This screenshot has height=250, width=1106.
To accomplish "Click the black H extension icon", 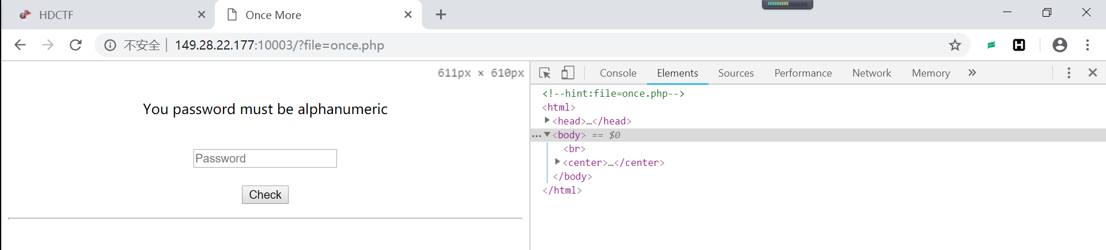I will [1019, 45].
